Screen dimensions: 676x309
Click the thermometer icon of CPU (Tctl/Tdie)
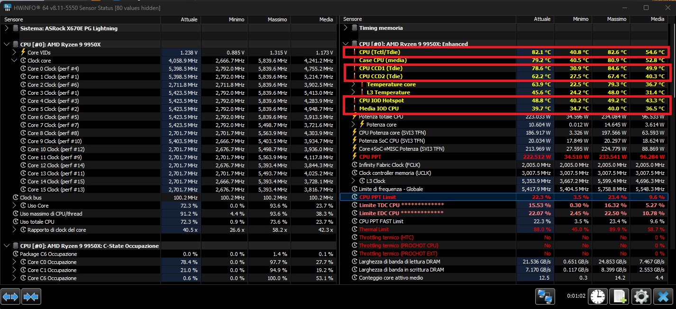click(355, 52)
